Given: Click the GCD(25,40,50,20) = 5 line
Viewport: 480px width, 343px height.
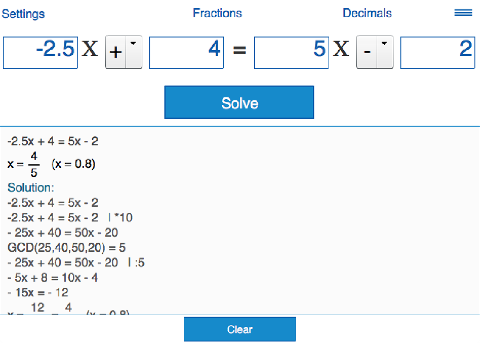Looking at the screenshot, I should (x=67, y=247).
